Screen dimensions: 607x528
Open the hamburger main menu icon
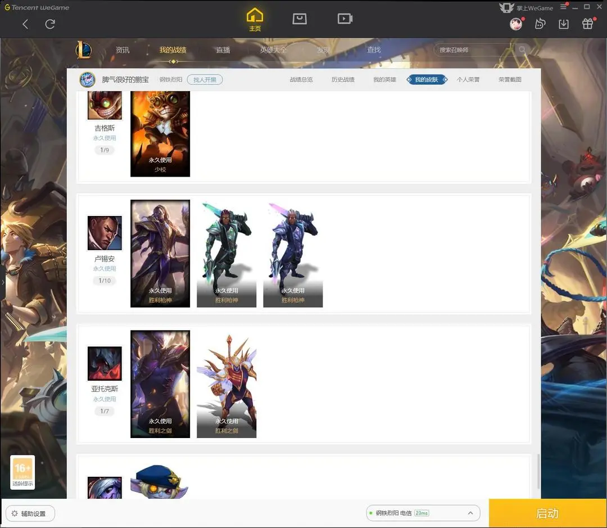[563, 7]
